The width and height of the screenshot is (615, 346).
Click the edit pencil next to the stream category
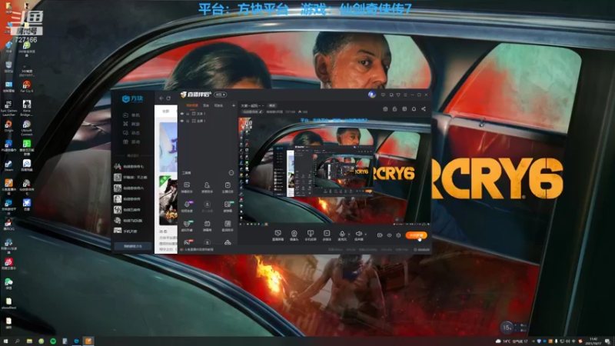261,111
